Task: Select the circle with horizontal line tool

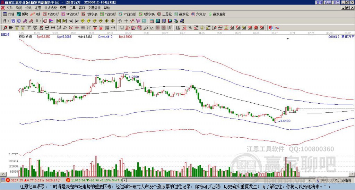Action: (x=47, y=28)
